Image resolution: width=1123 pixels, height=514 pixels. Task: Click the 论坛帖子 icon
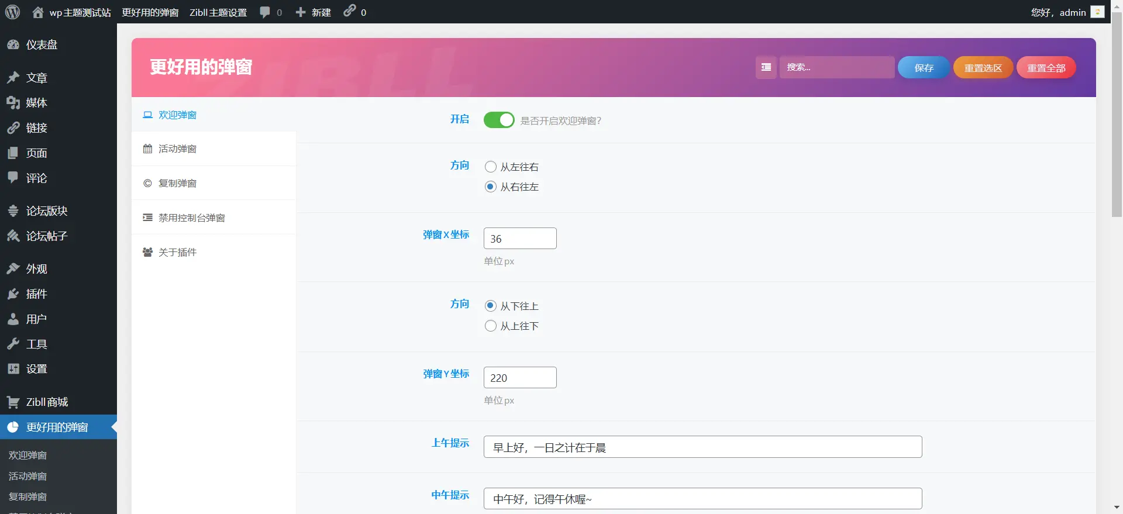13,236
